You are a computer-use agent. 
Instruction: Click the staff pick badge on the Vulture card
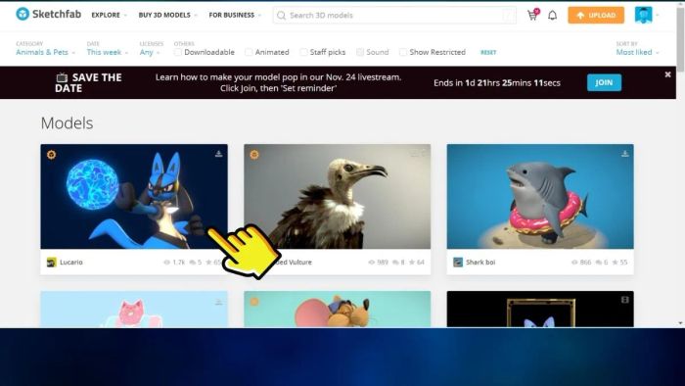254,155
